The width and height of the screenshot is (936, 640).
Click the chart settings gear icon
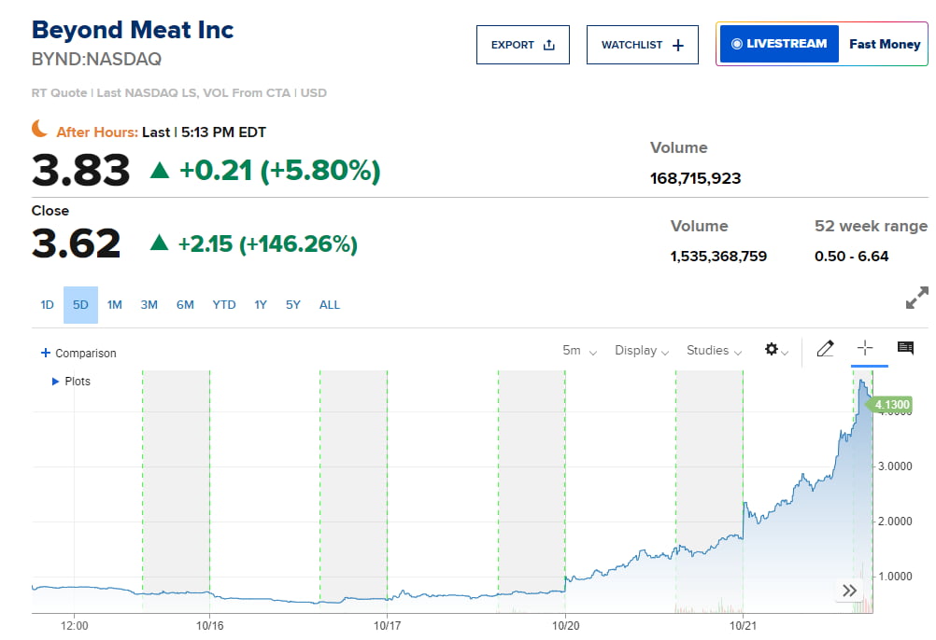point(772,350)
